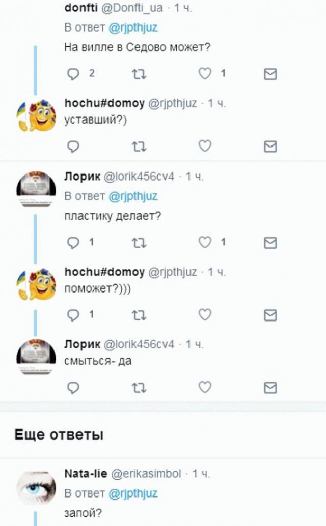The height and width of the screenshot is (526, 326).
Task: Send "смыться- да" tweet by direct message
Action: [270, 388]
